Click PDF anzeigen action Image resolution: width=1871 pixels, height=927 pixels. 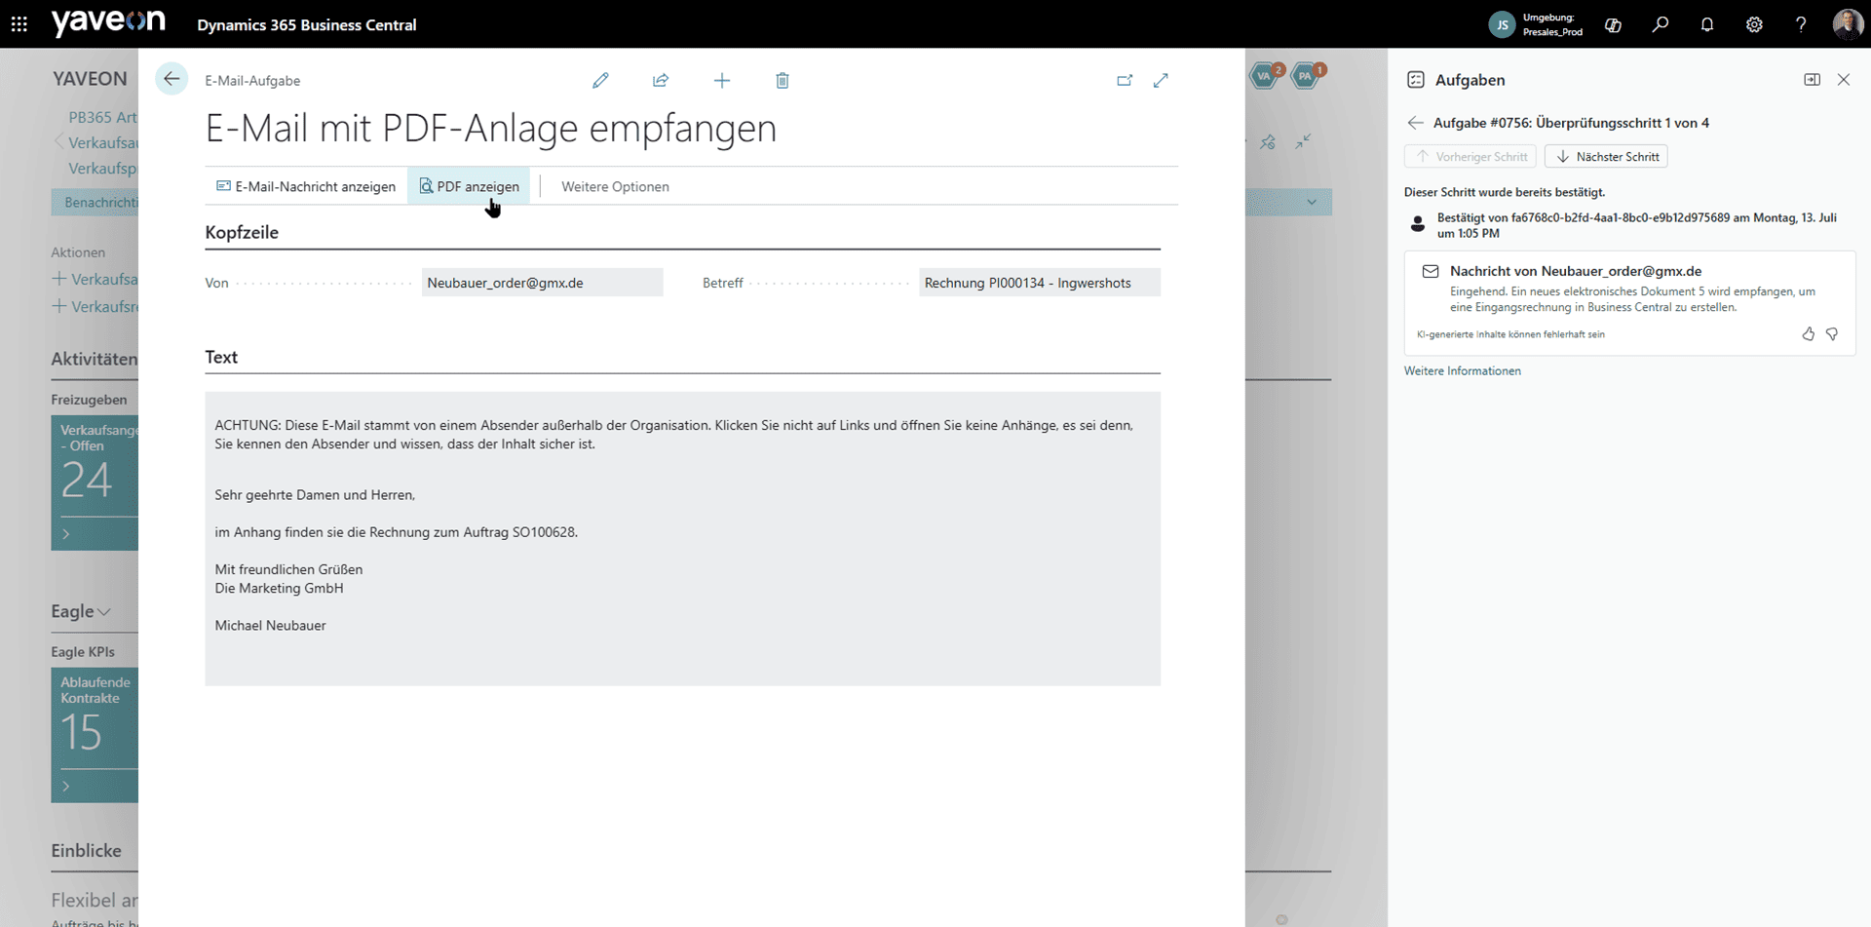pos(469,186)
